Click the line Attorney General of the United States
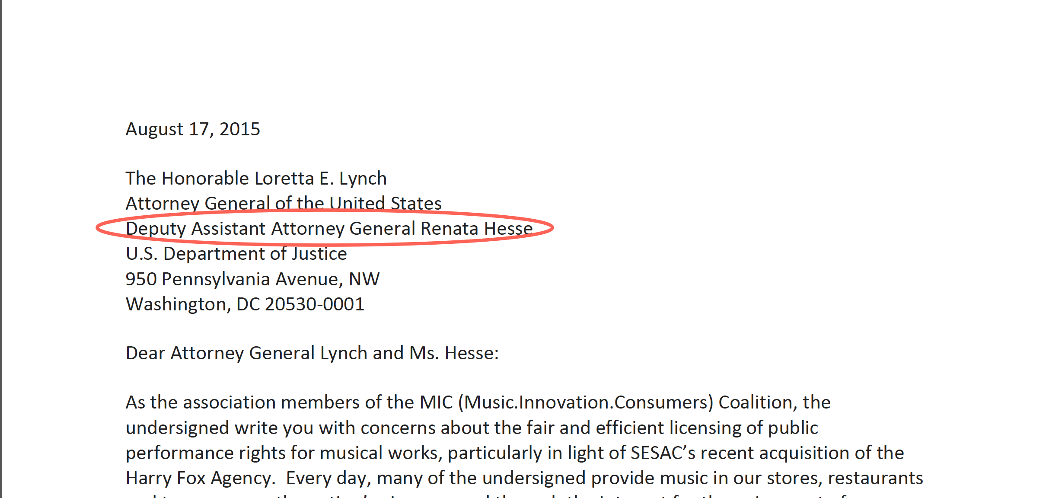The height and width of the screenshot is (498, 1046). pos(284,203)
